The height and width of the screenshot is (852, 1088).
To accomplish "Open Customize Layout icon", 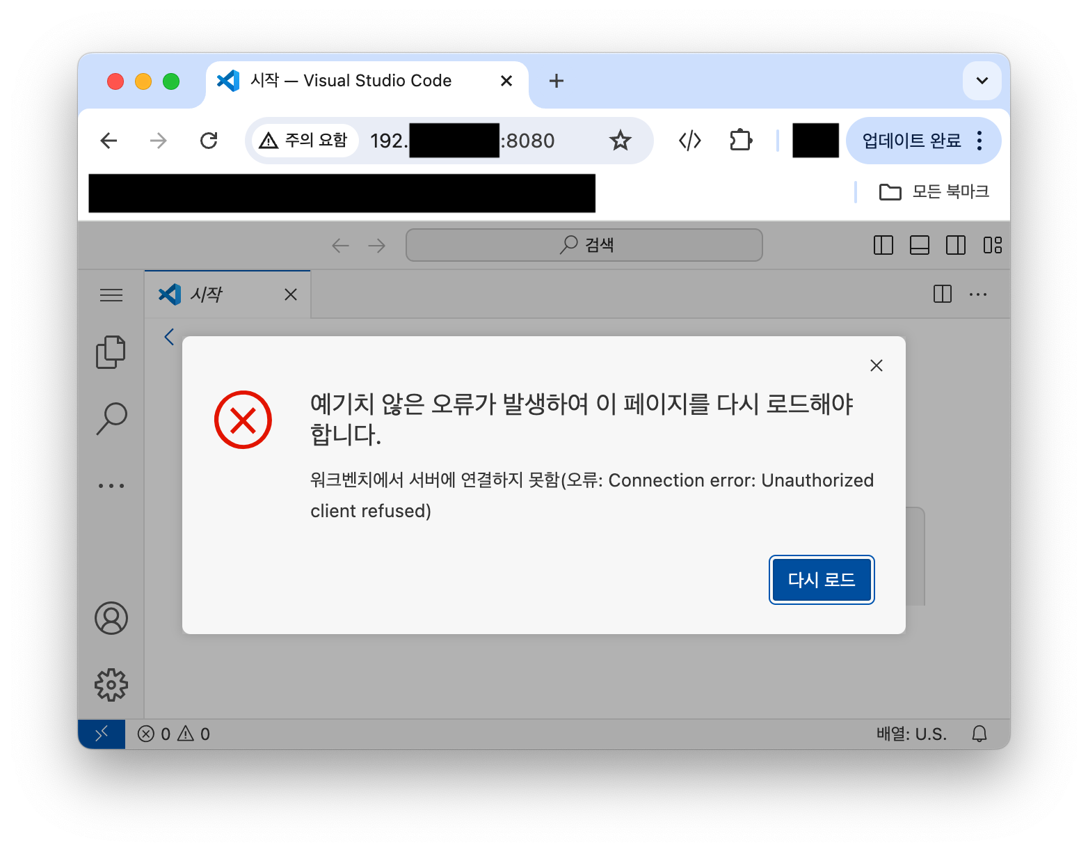I will coord(993,245).
